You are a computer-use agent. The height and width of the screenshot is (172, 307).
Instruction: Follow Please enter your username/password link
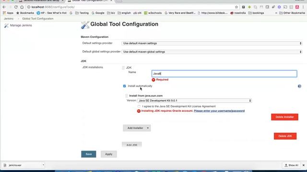click(219, 111)
